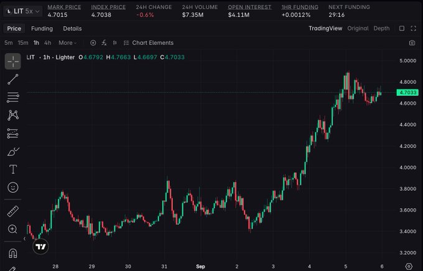423x271 pixels.
Task: Click the current price tag 4.7033
Action: 407,93
